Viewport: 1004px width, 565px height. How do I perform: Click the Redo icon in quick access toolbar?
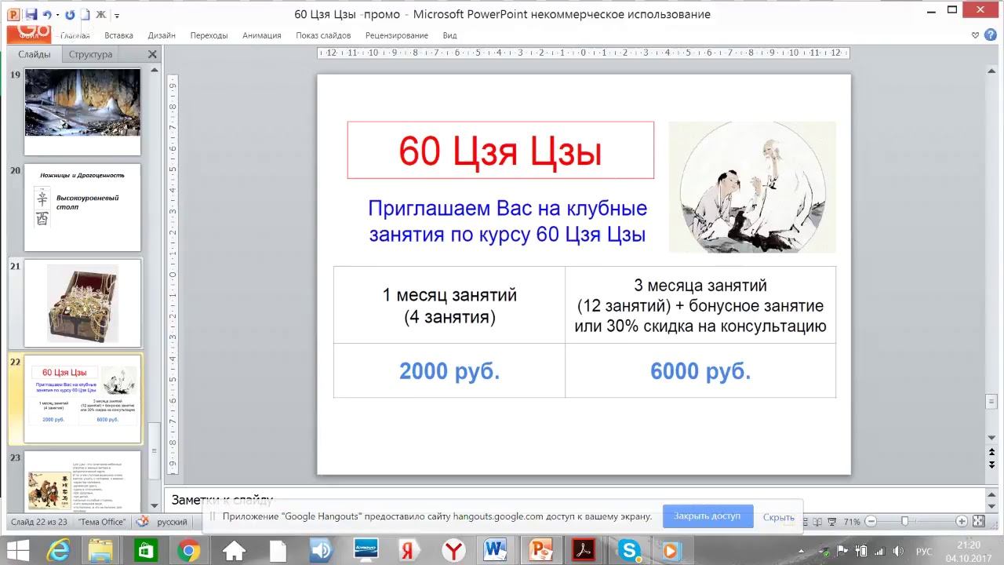(70, 14)
